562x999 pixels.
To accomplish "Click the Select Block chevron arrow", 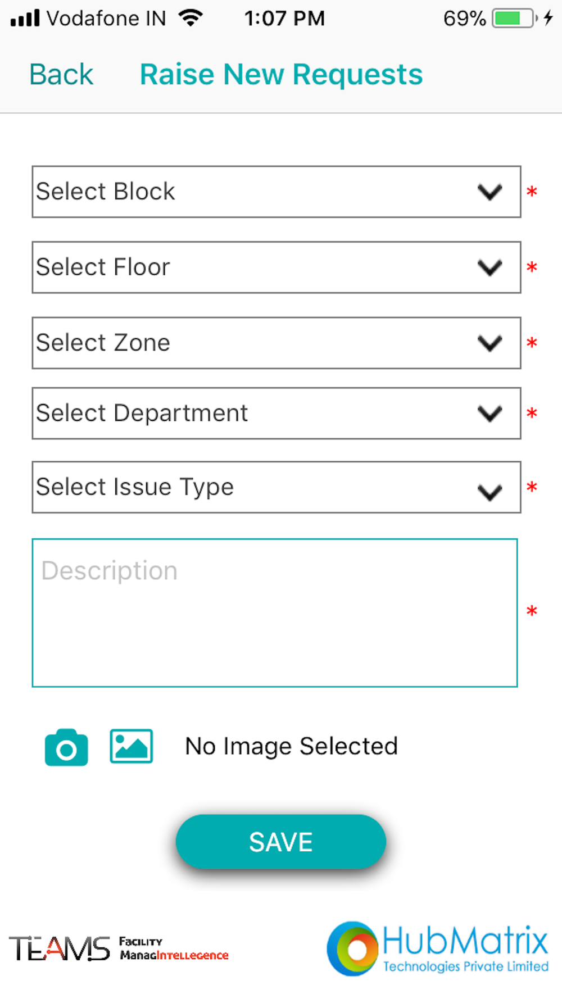I will point(490,192).
